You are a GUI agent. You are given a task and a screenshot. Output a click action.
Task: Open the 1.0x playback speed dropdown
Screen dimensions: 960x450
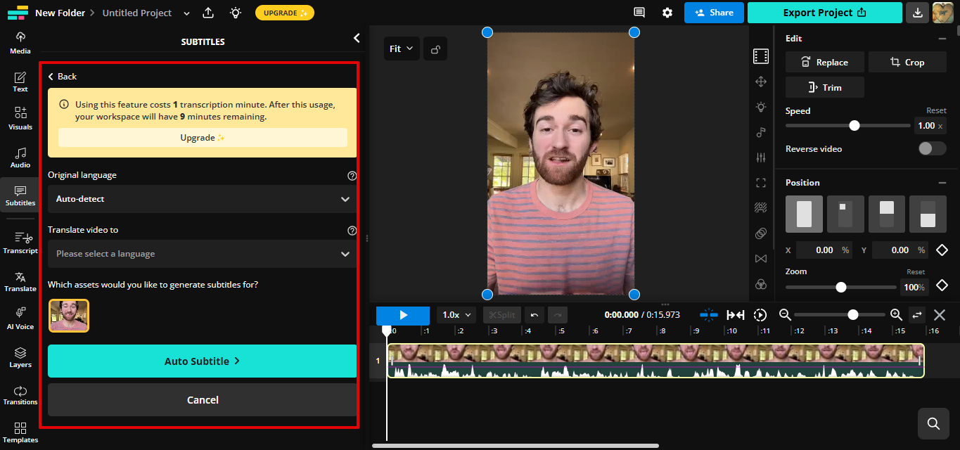(x=456, y=314)
